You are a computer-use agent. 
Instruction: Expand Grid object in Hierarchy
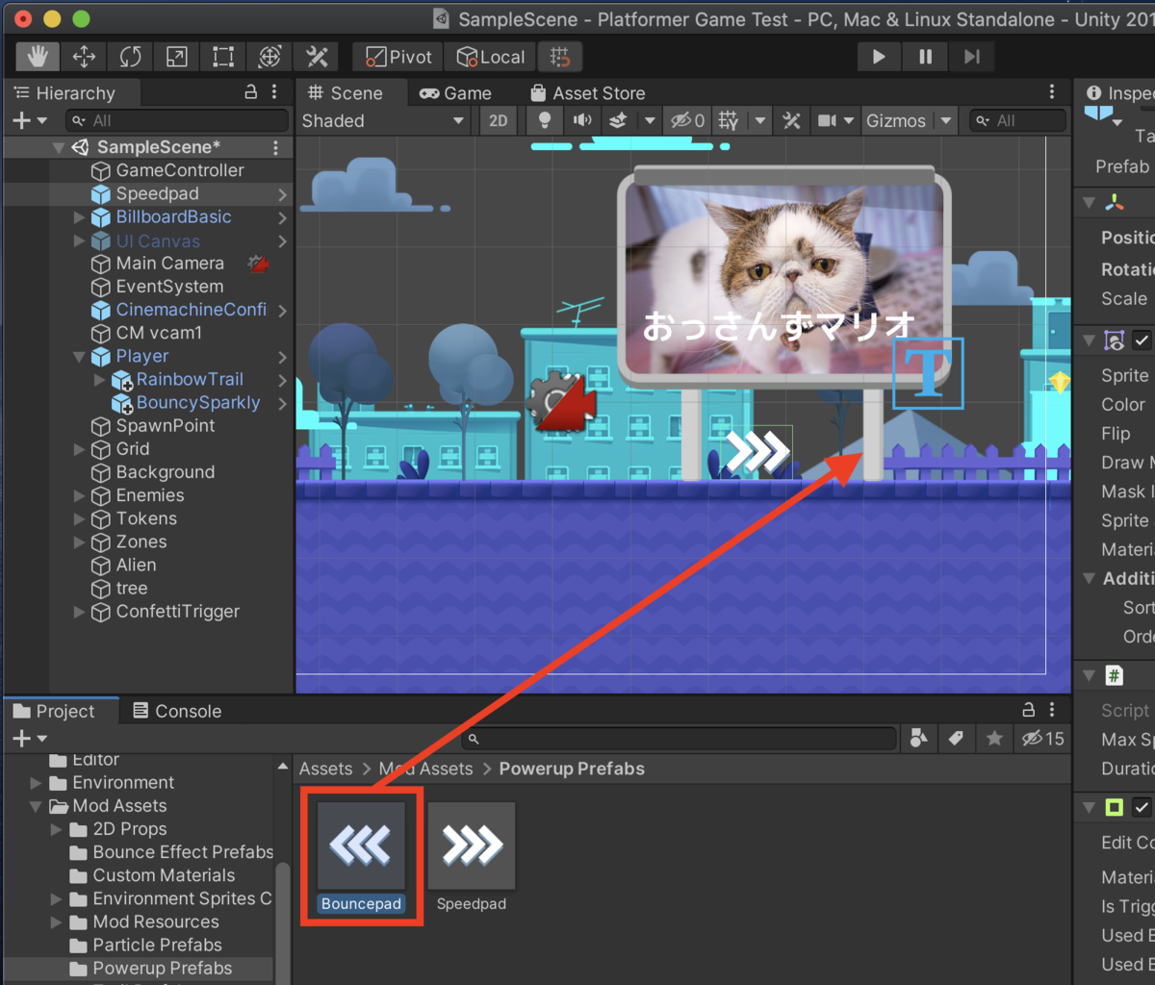click(79, 449)
